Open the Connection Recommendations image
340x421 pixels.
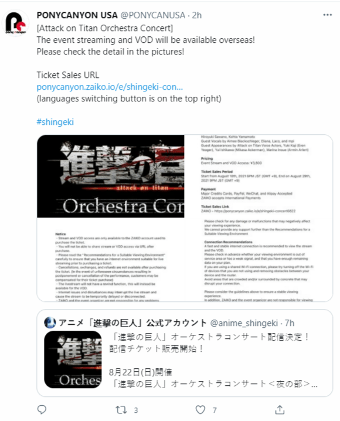pos(259,260)
